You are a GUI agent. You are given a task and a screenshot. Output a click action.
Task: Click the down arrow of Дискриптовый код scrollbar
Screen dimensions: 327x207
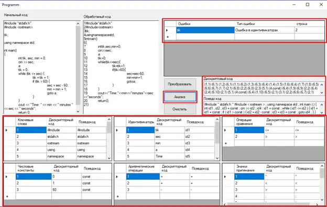point(322,93)
